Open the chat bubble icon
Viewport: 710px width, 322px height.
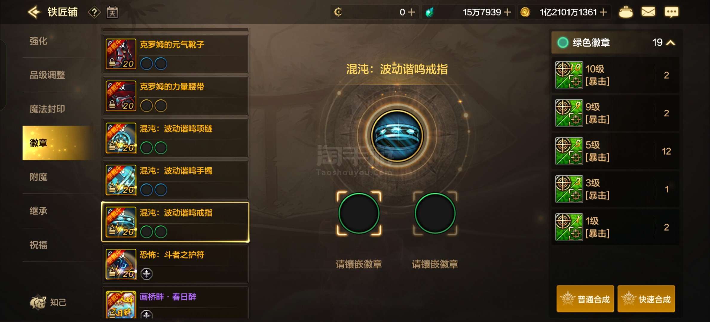pos(671,12)
